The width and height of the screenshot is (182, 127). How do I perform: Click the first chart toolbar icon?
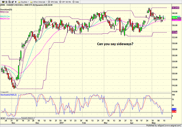click(x=3, y=2)
